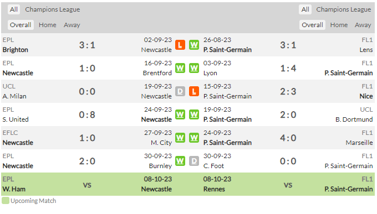377x214 pixels.
Task: Open the B. Dortmund team link
Action: pos(354,119)
